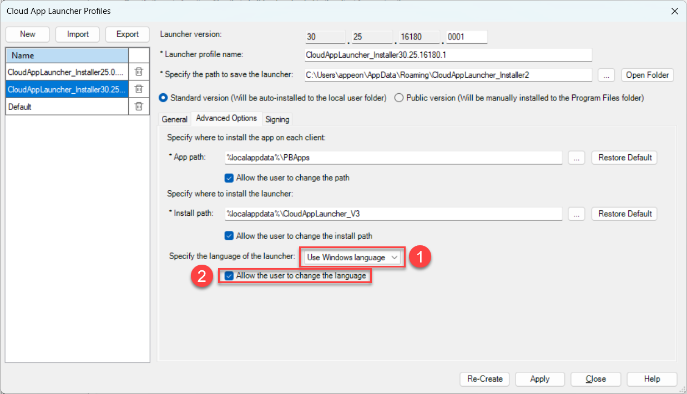Viewport: 687px width, 394px height.
Task: Uncheck Allow the user to change the path
Action: pos(229,178)
